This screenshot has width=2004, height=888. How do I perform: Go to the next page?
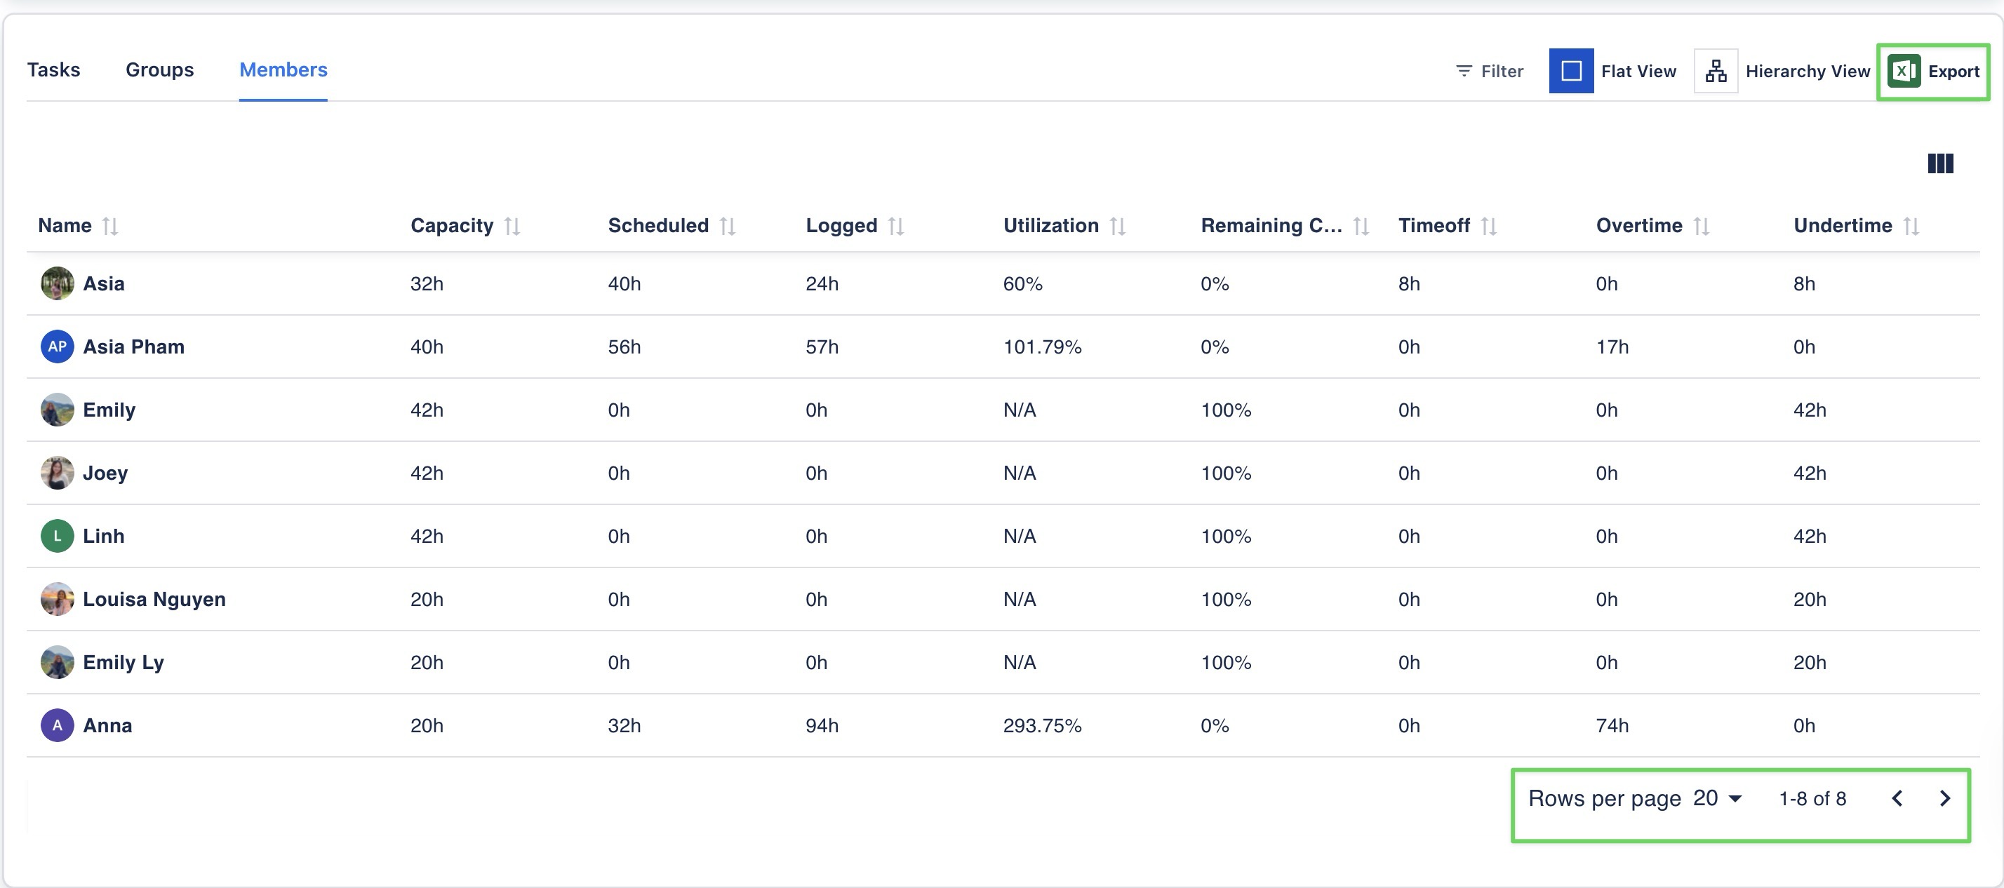click(1945, 799)
